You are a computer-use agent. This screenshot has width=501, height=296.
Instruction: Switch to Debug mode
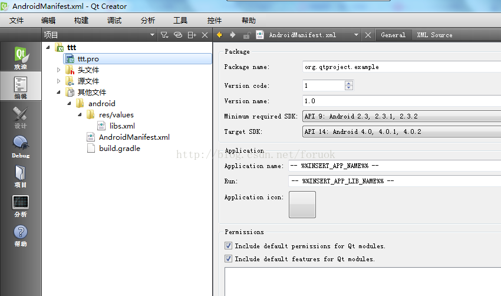click(x=21, y=146)
